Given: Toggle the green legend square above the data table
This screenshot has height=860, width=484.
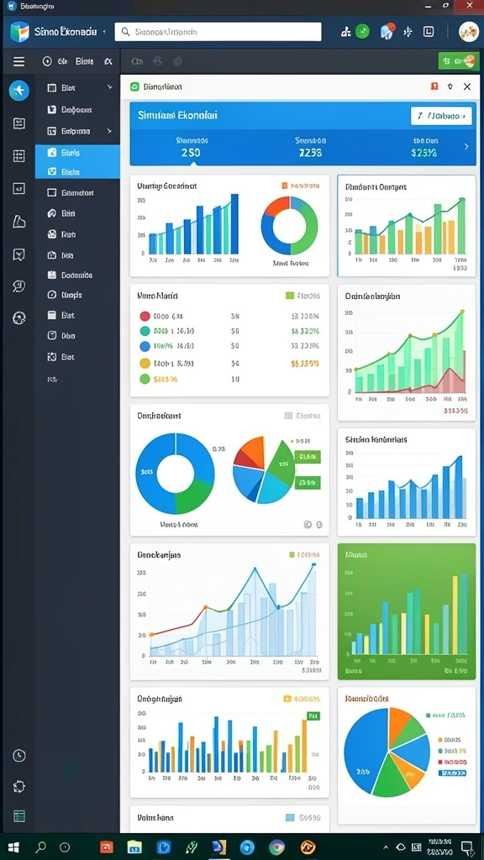Looking at the screenshot, I should coord(289,296).
